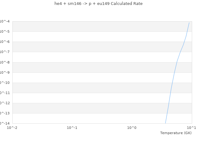This screenshot has width=198, height=148.
Task: Click the 10^-6 y-axis tick label
Action: (5, 42)
